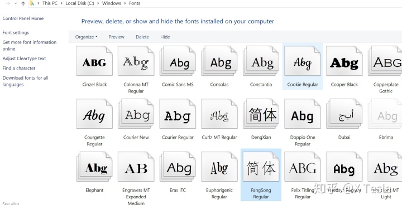
Task: Select the Consolas font icon
Action: click(219, 61)
